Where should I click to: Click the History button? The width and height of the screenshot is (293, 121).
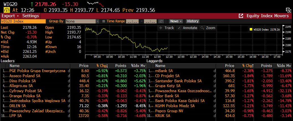193,21
